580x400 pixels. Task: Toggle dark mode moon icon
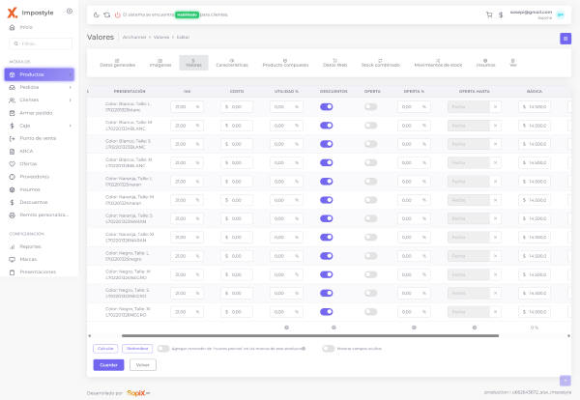(97, 15)
